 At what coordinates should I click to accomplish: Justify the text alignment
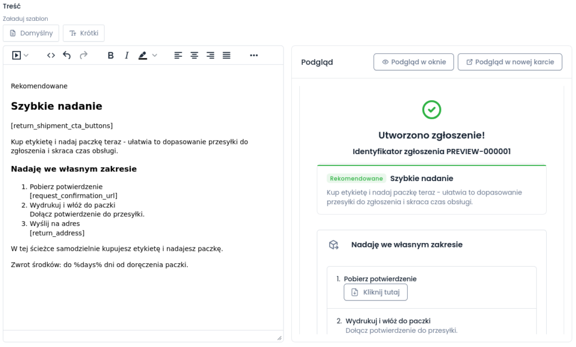pyautogui.click(x=226, y=55)
